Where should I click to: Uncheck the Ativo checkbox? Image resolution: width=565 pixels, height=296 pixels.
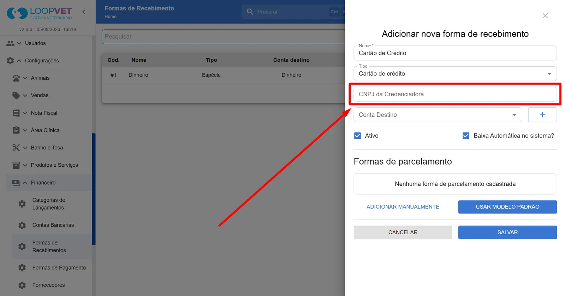click(x=357, y=136)
